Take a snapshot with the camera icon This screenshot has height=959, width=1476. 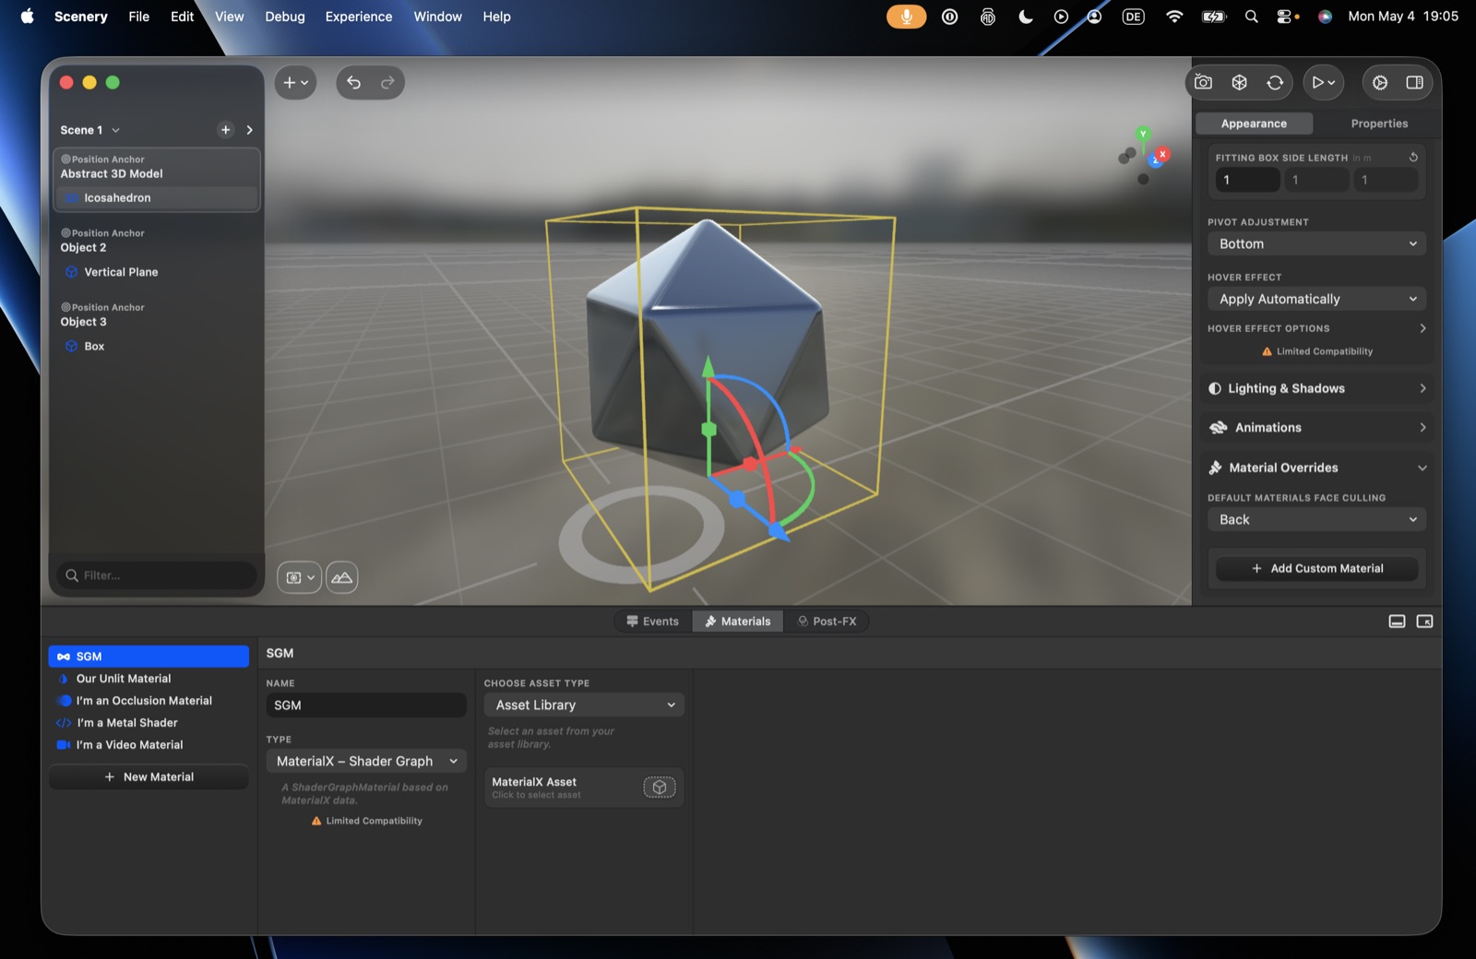pyautogui.click(x=1203, y=83)
